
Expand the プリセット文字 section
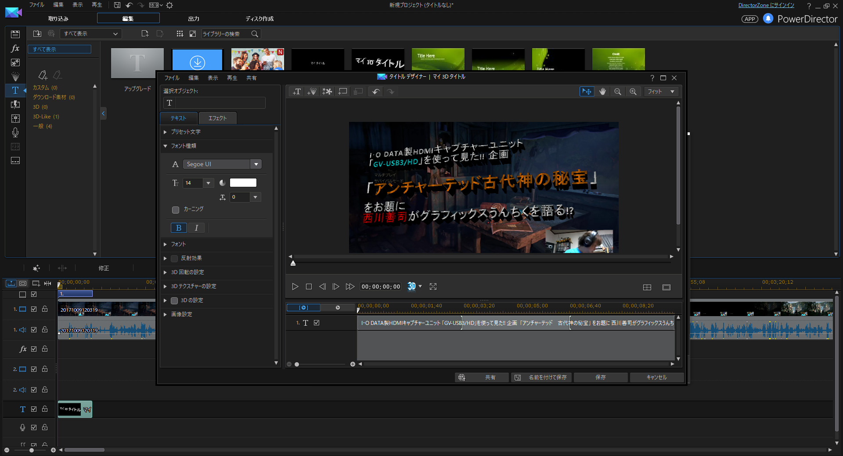pos(185,132)
